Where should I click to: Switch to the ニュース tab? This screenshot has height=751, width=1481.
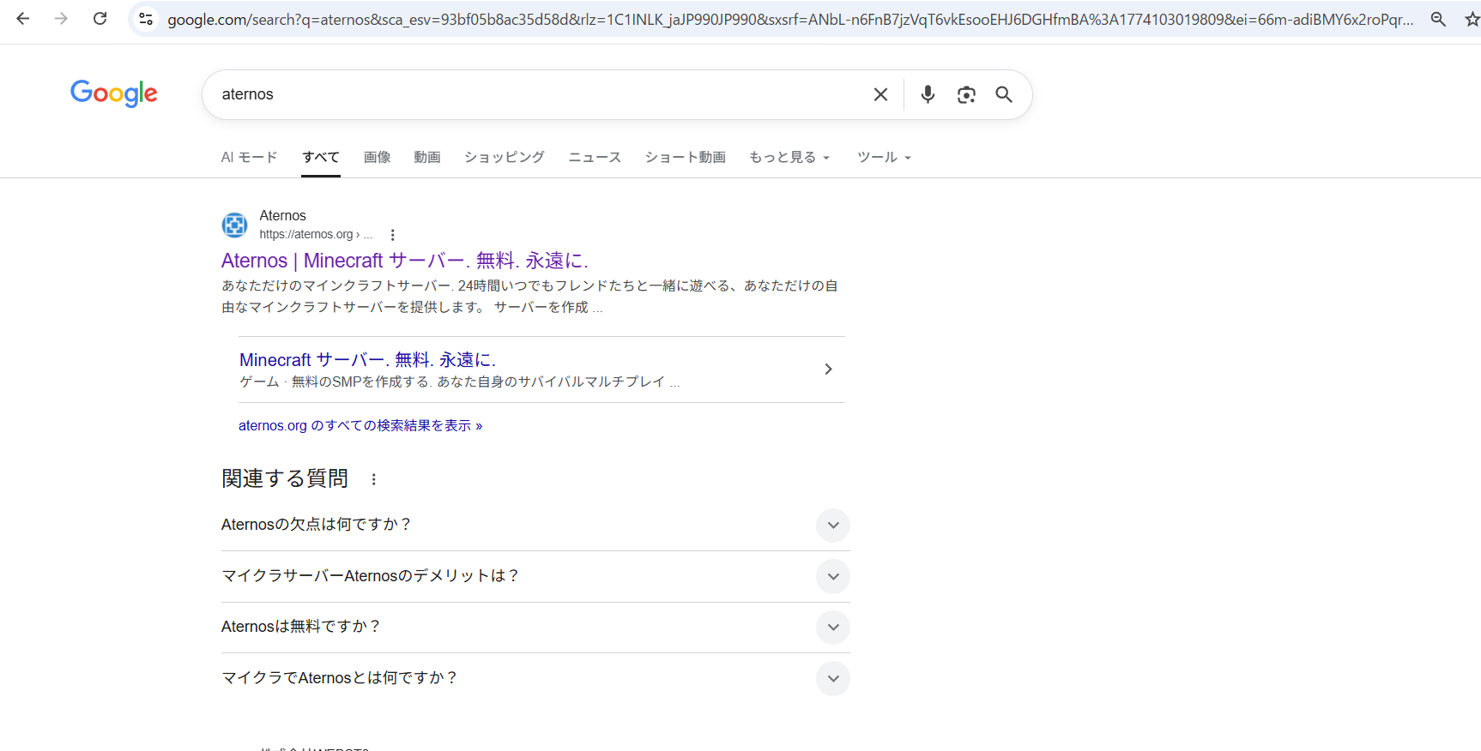pyautogui.click(x=595, y=157)
